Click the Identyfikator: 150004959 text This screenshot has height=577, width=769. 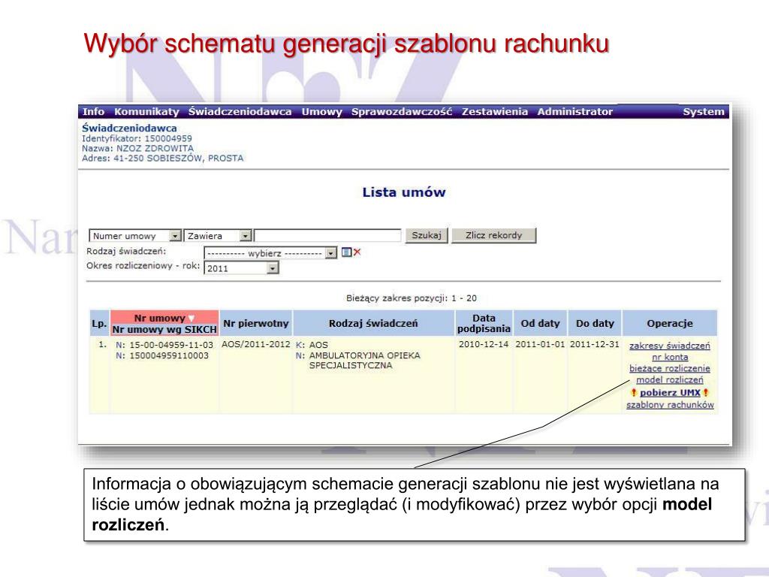pos(137,138)
